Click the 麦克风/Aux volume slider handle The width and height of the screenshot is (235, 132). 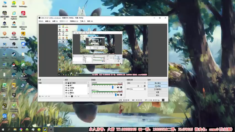(x=116, y=95)
